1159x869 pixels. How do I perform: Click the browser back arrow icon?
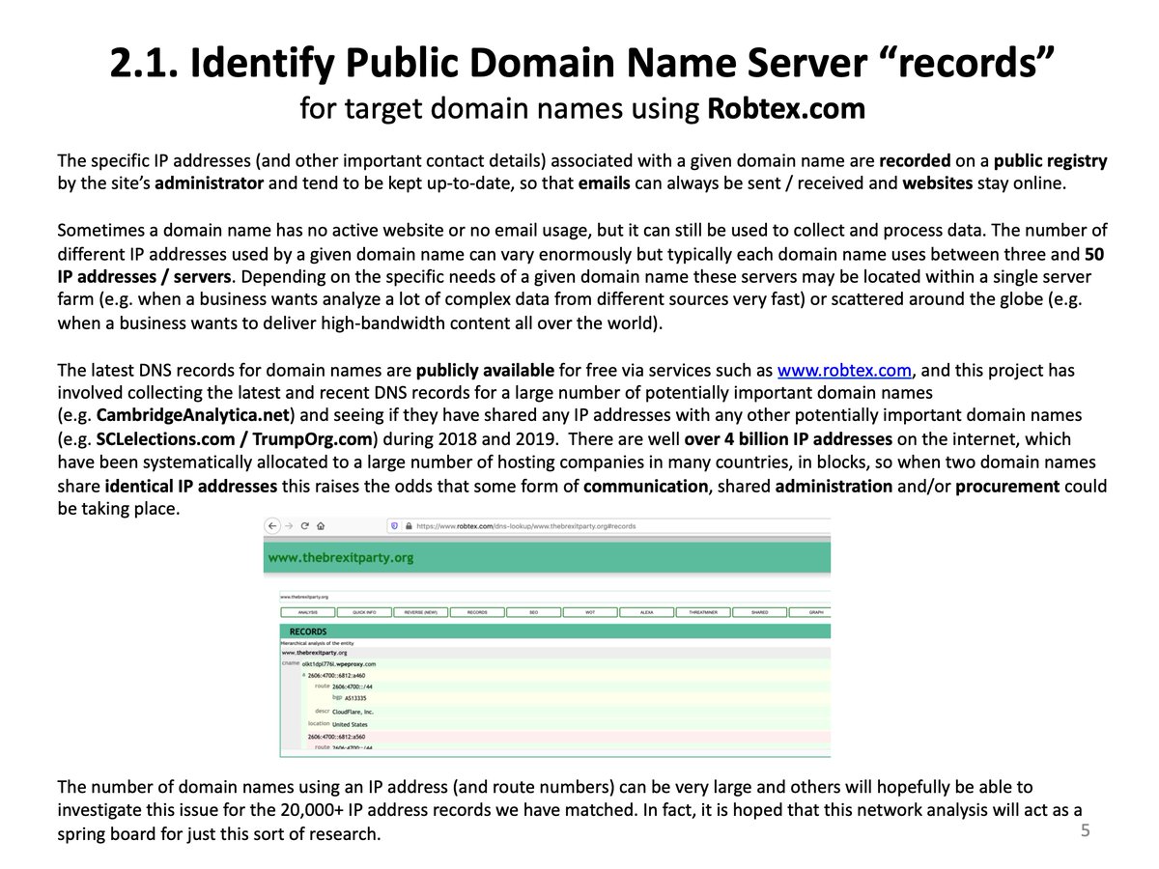click(273, 526)
